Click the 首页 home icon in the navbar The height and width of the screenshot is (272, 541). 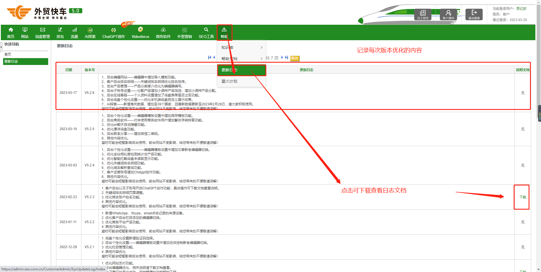[11, 30]
